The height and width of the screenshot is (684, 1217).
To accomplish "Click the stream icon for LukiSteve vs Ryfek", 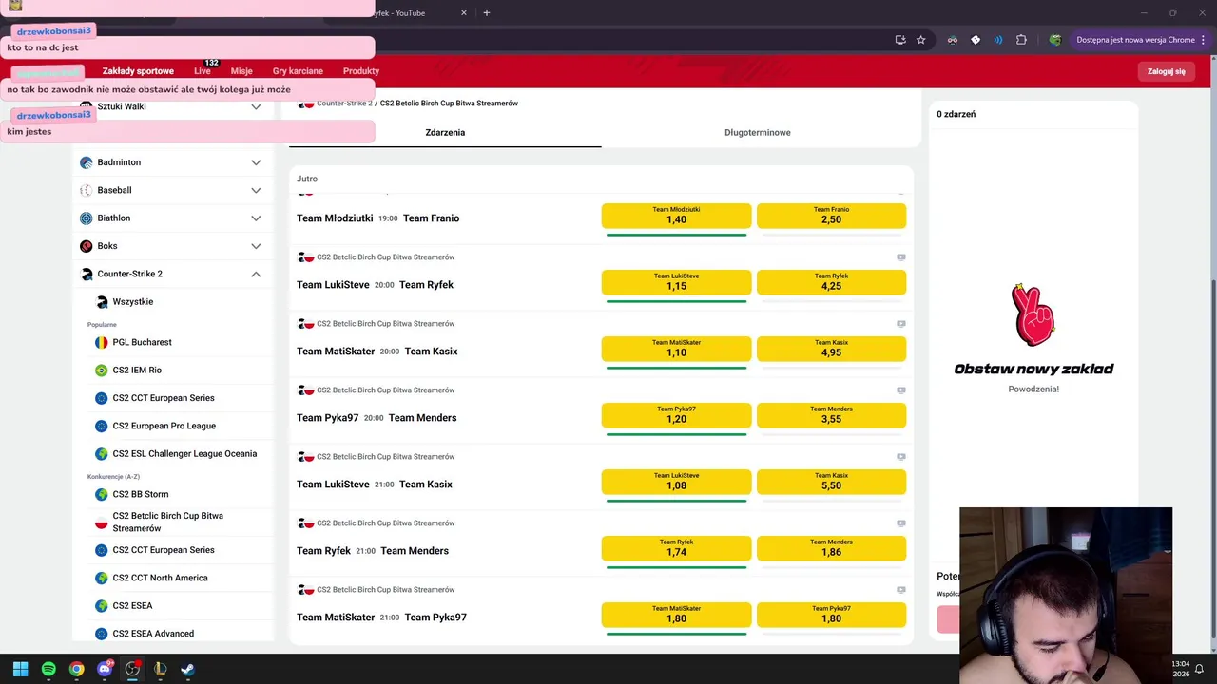I will point(900,257).
